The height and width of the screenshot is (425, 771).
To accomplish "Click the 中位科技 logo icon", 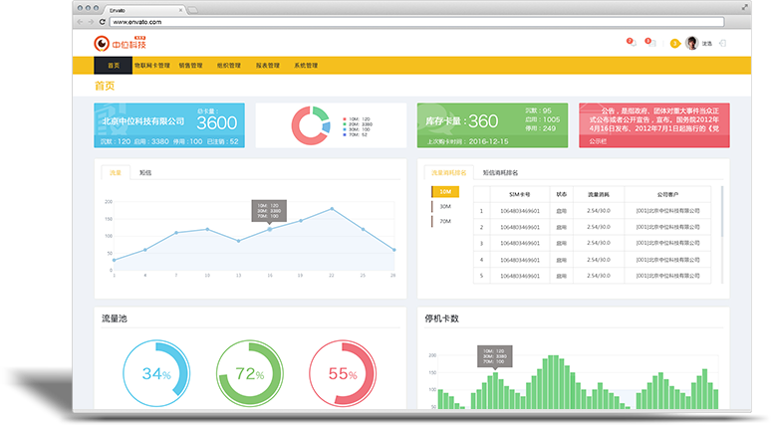I will [102, 43].
